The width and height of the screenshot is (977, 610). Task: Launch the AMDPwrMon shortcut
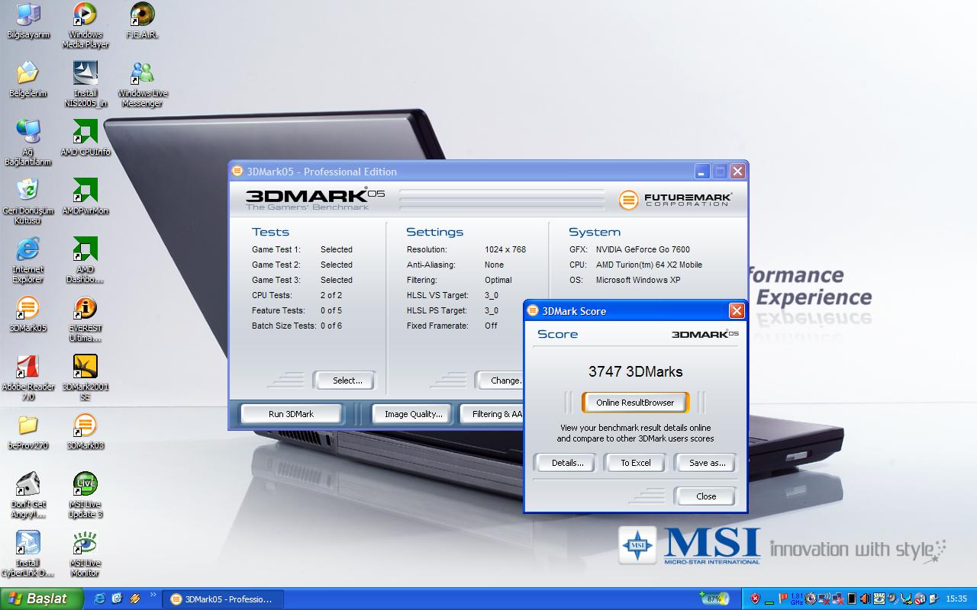coord(85,197)
